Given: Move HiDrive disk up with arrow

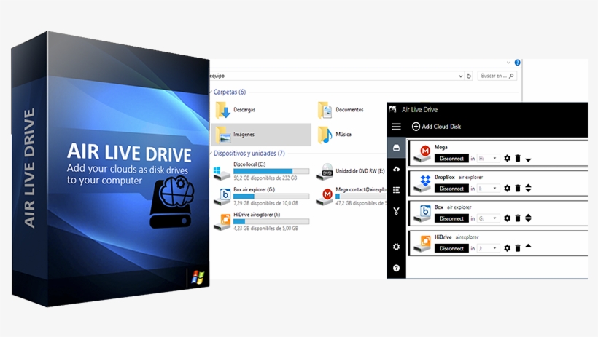Looking at the screenshot, I should (528, 246).
